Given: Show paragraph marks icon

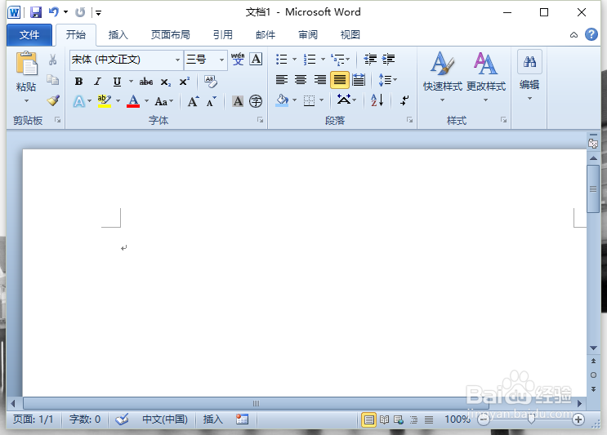Looking at the screenshot, I should point(404,100).
